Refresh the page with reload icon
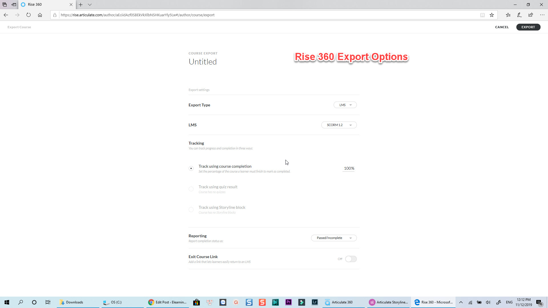Image resolution: width=548 pixels, height=308 pixels. pyautogui.click(x=29, y=15)
